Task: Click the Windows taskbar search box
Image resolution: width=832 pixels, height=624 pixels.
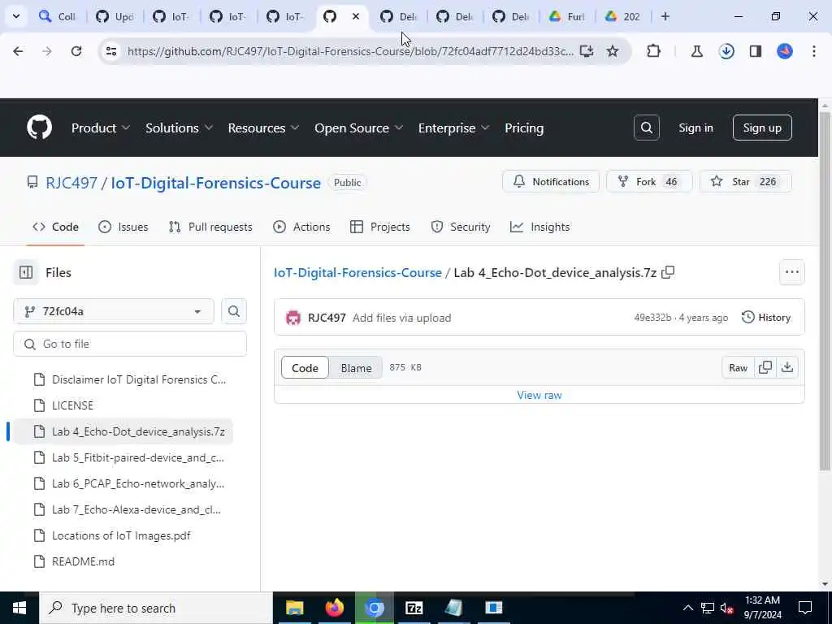Action: [156, 608]
